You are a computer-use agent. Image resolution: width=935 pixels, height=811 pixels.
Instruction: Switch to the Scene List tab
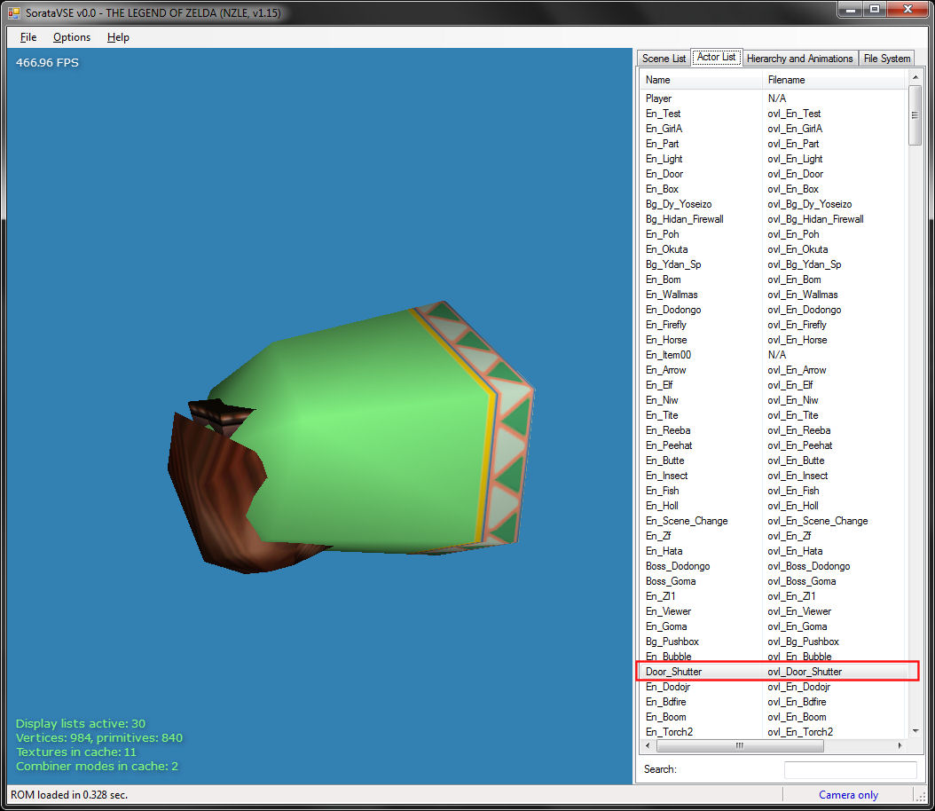coord(664,59)
